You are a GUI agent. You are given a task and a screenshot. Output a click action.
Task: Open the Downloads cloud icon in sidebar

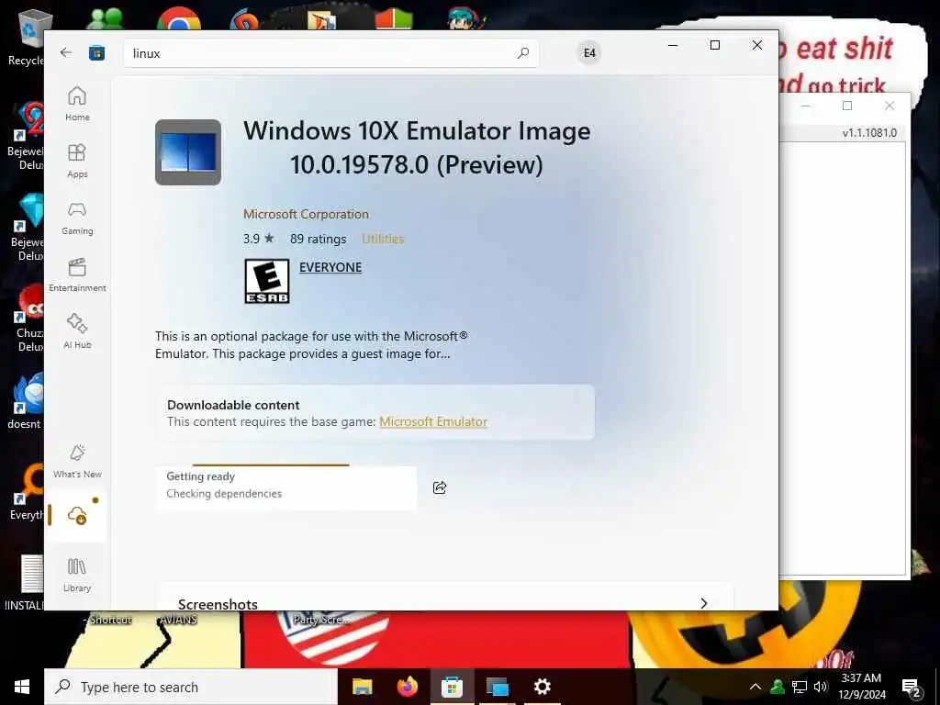tap(77, 515)
